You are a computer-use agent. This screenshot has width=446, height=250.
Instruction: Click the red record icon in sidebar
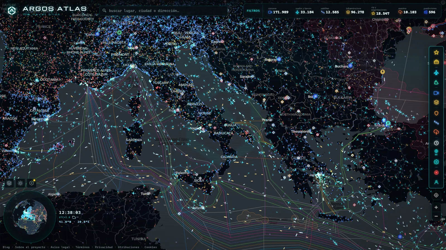pyautogui.click(x=436, y=172)
